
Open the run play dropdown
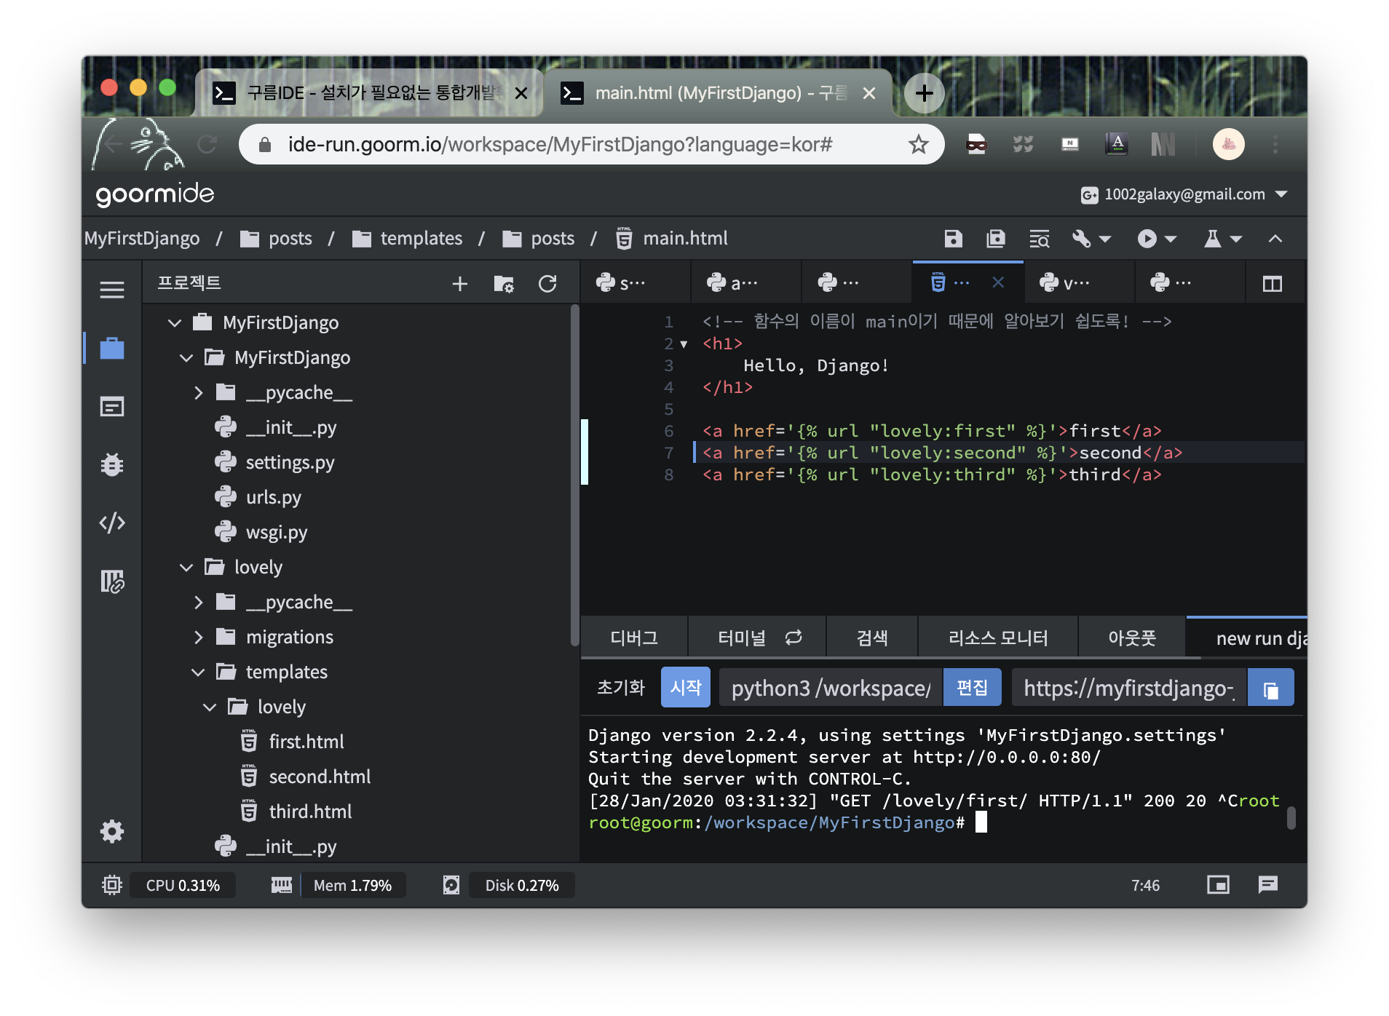point(1157,239)
